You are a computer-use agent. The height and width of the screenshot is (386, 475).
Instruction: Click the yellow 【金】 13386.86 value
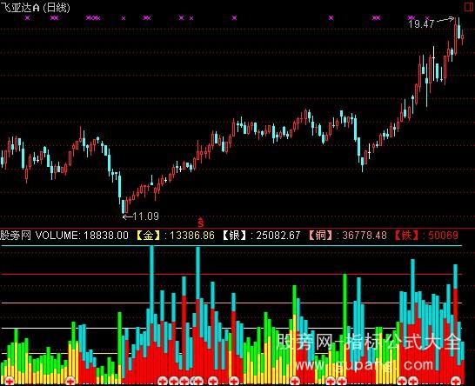(x=176, y=236)
